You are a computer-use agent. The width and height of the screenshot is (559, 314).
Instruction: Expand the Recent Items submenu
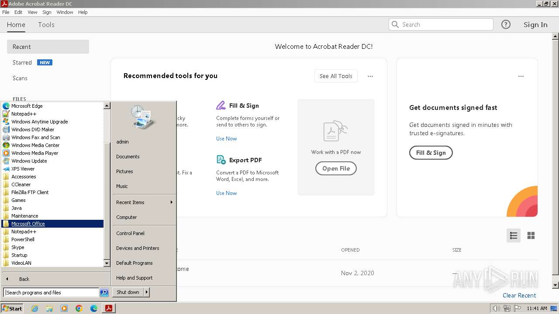pos(144,202)
